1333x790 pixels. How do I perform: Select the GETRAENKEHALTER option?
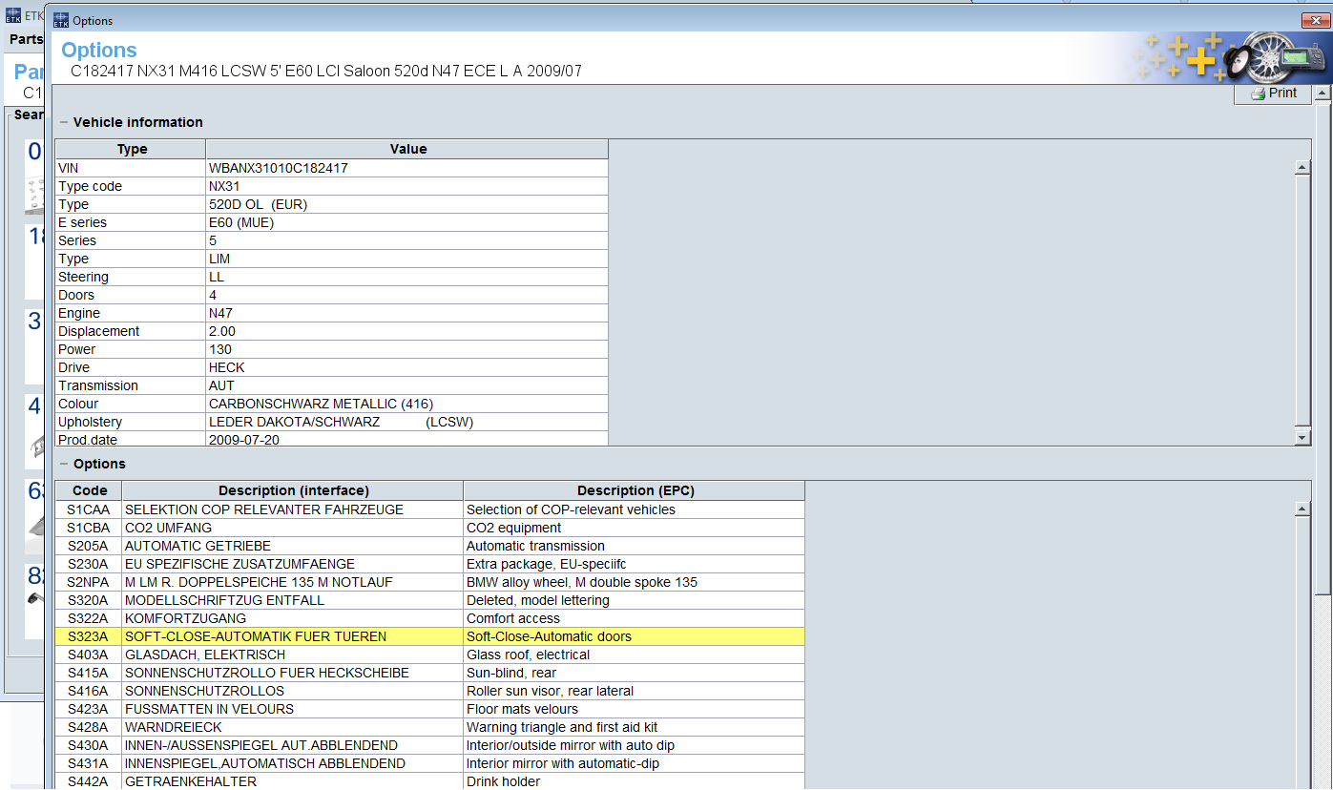click(x=191, y=781)
